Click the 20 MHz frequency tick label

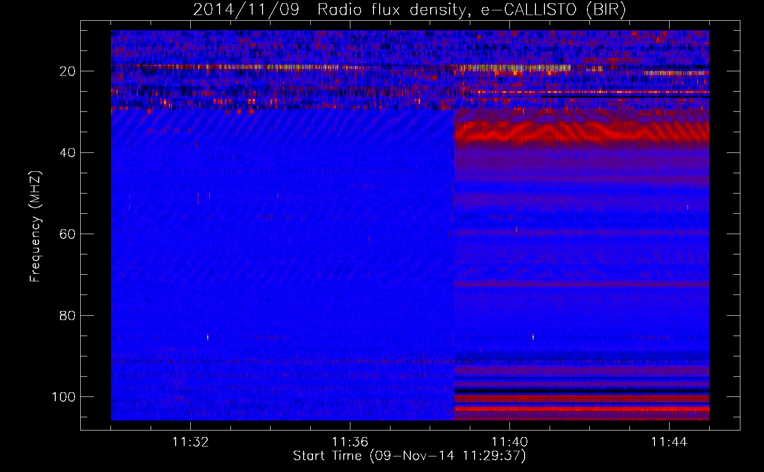click(x=68, y=71)
